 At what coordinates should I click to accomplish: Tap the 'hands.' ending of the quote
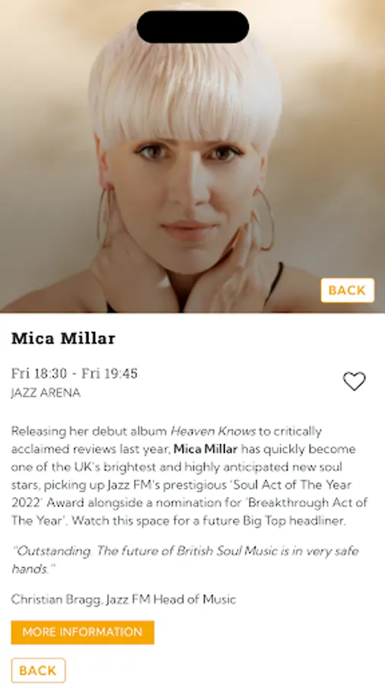coord(30,568)
